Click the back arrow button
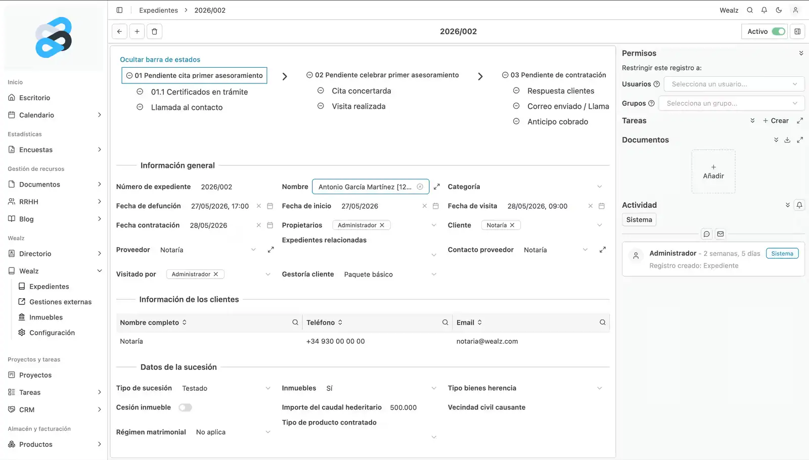Viewport: 809px width, 460px height. pos(119,31)
